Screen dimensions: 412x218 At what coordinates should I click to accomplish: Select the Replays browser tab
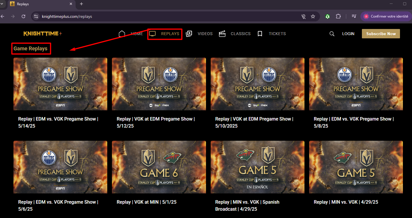pos(41,4)
